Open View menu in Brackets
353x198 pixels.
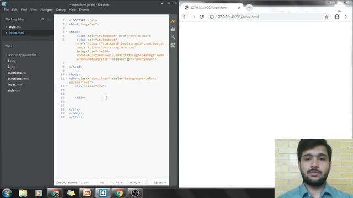coord(34,10)
